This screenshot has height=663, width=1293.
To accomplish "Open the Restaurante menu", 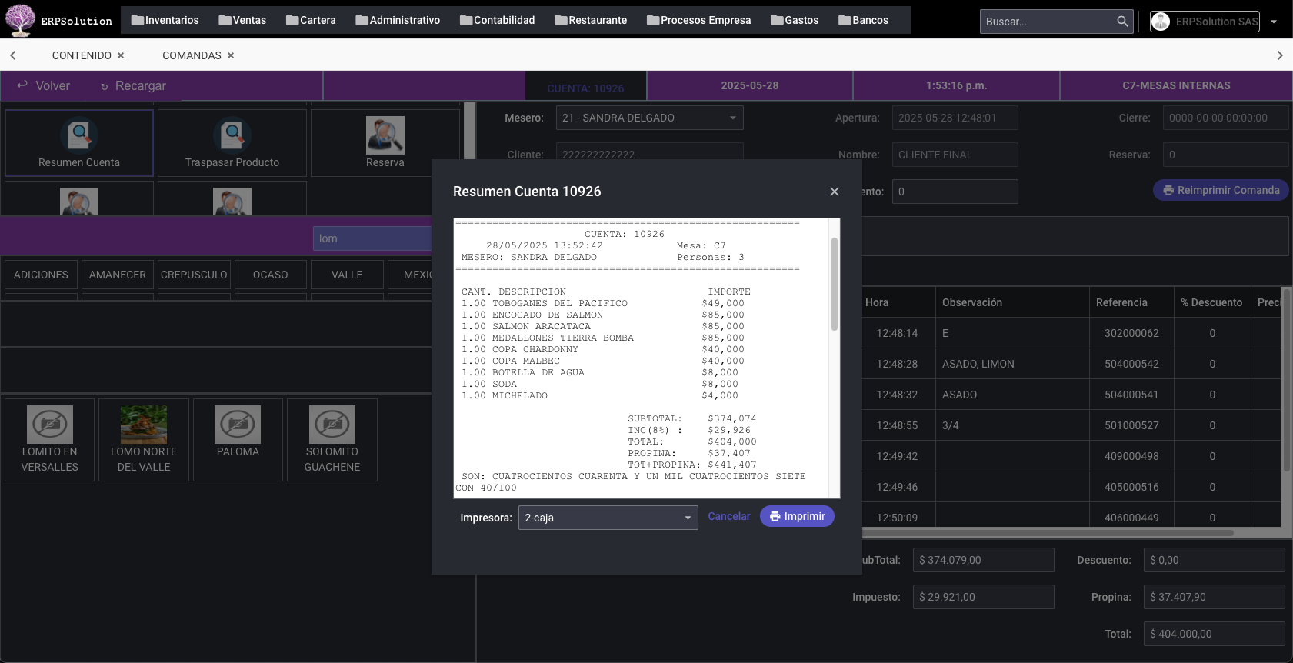I will (591, 20).
